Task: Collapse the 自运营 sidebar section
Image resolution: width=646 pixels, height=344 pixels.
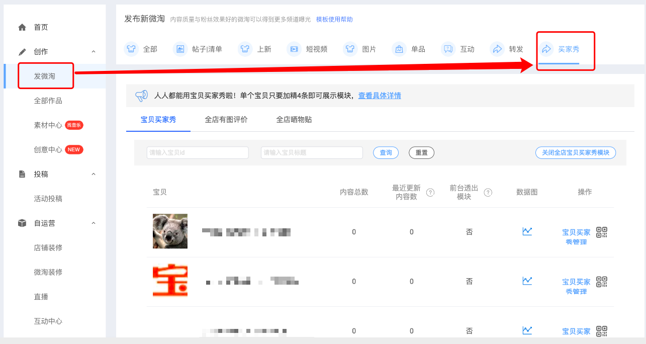Action: [x=94, y=223]
